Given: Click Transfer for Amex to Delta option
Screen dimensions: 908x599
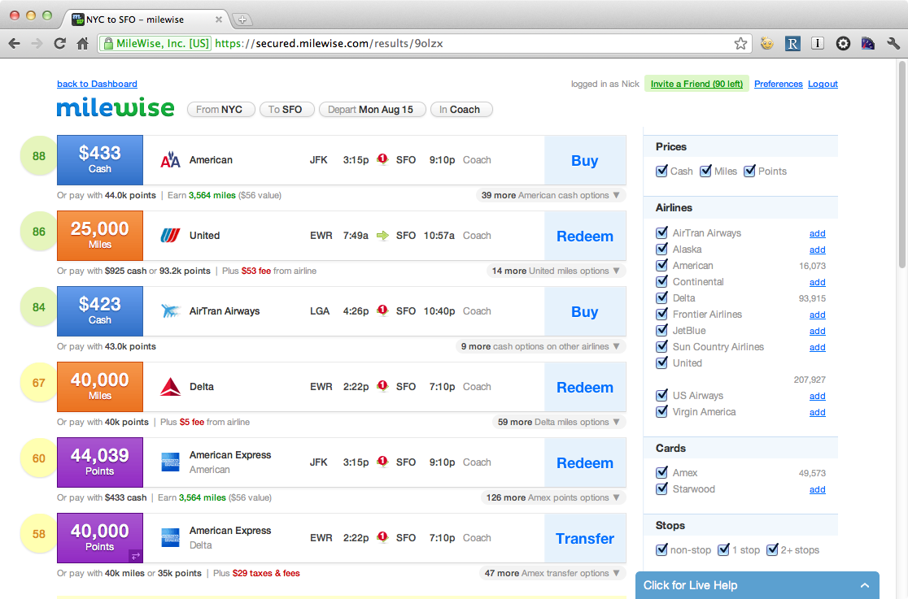Looking at the screenshot, I should [585, 538].
